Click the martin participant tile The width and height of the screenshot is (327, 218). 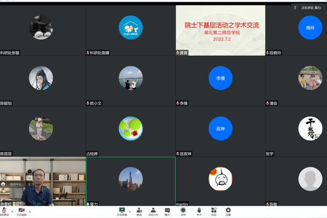point(220,180)
